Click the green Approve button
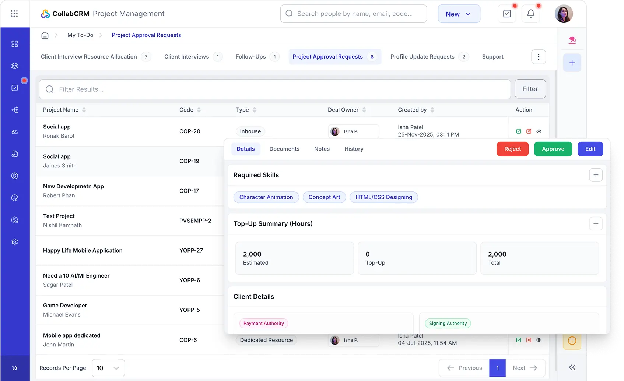Image resolution: width=624 pixels, height=381 pixels. pyautogui.click(x=553, y=149)
